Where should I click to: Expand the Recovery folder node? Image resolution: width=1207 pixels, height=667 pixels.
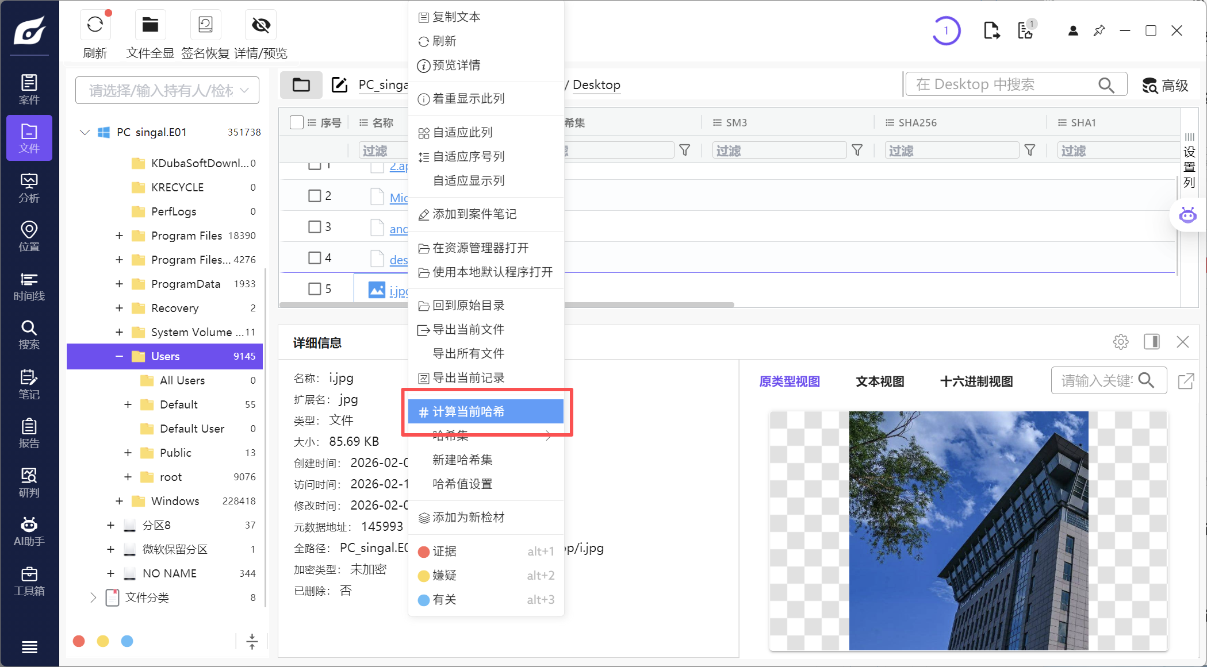119,308
